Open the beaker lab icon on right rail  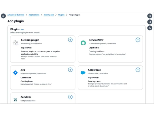pyautogui.click(x=150, y=28)
